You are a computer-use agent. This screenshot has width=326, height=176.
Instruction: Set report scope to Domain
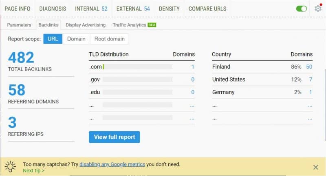(76, 39)
